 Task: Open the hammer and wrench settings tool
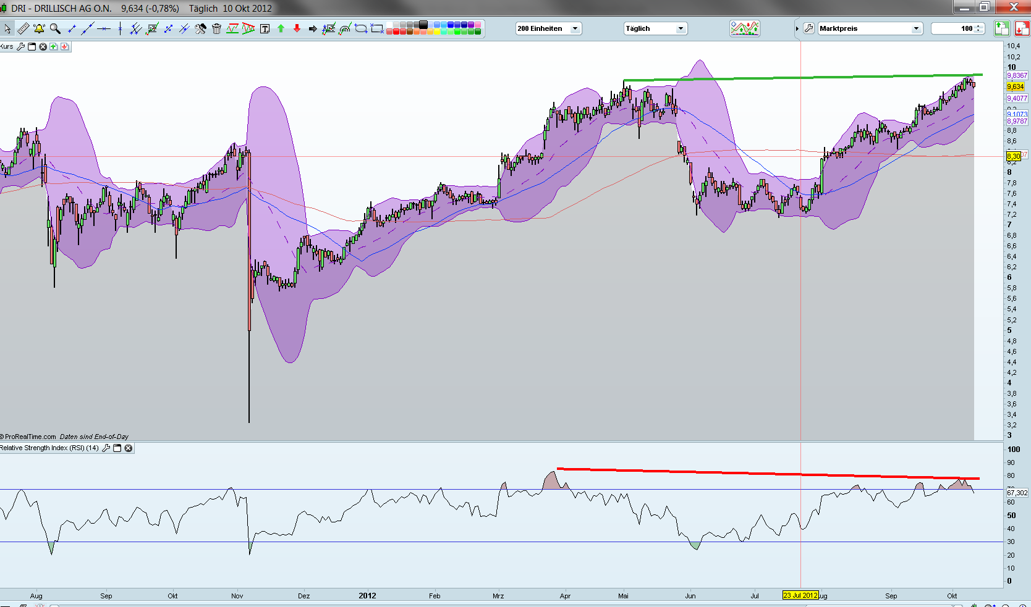pos(200,28)
